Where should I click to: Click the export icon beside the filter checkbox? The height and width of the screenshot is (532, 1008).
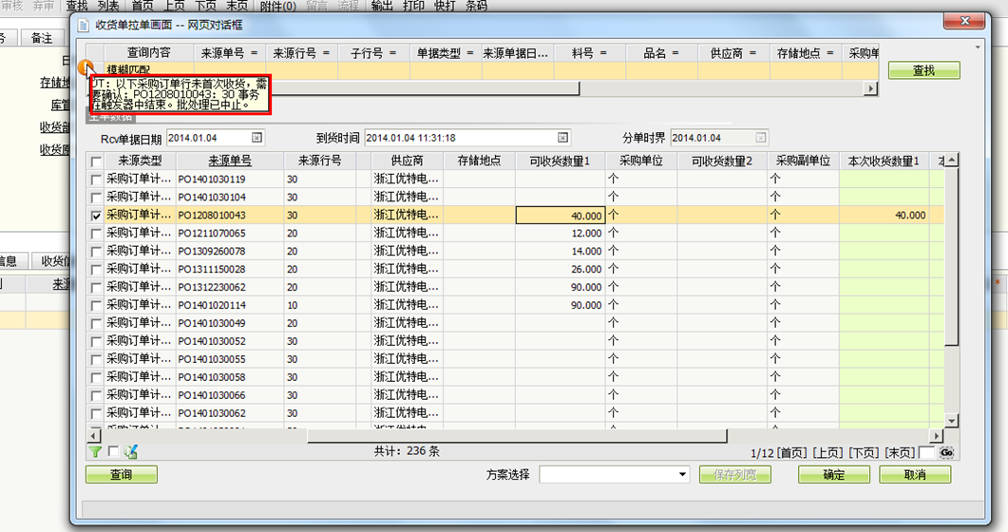pos(131,452)
